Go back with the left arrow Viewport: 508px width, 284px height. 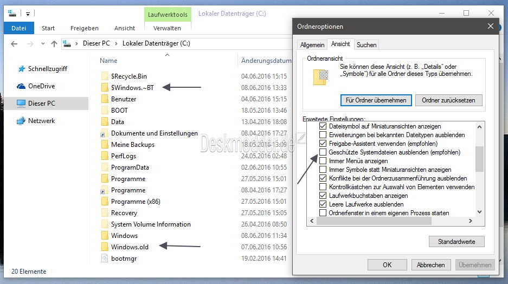[14, 44]
